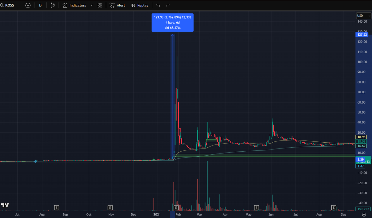Open symbol search showing KOSS
This screenshot has width=372, height=218.
tap(7, 5)
